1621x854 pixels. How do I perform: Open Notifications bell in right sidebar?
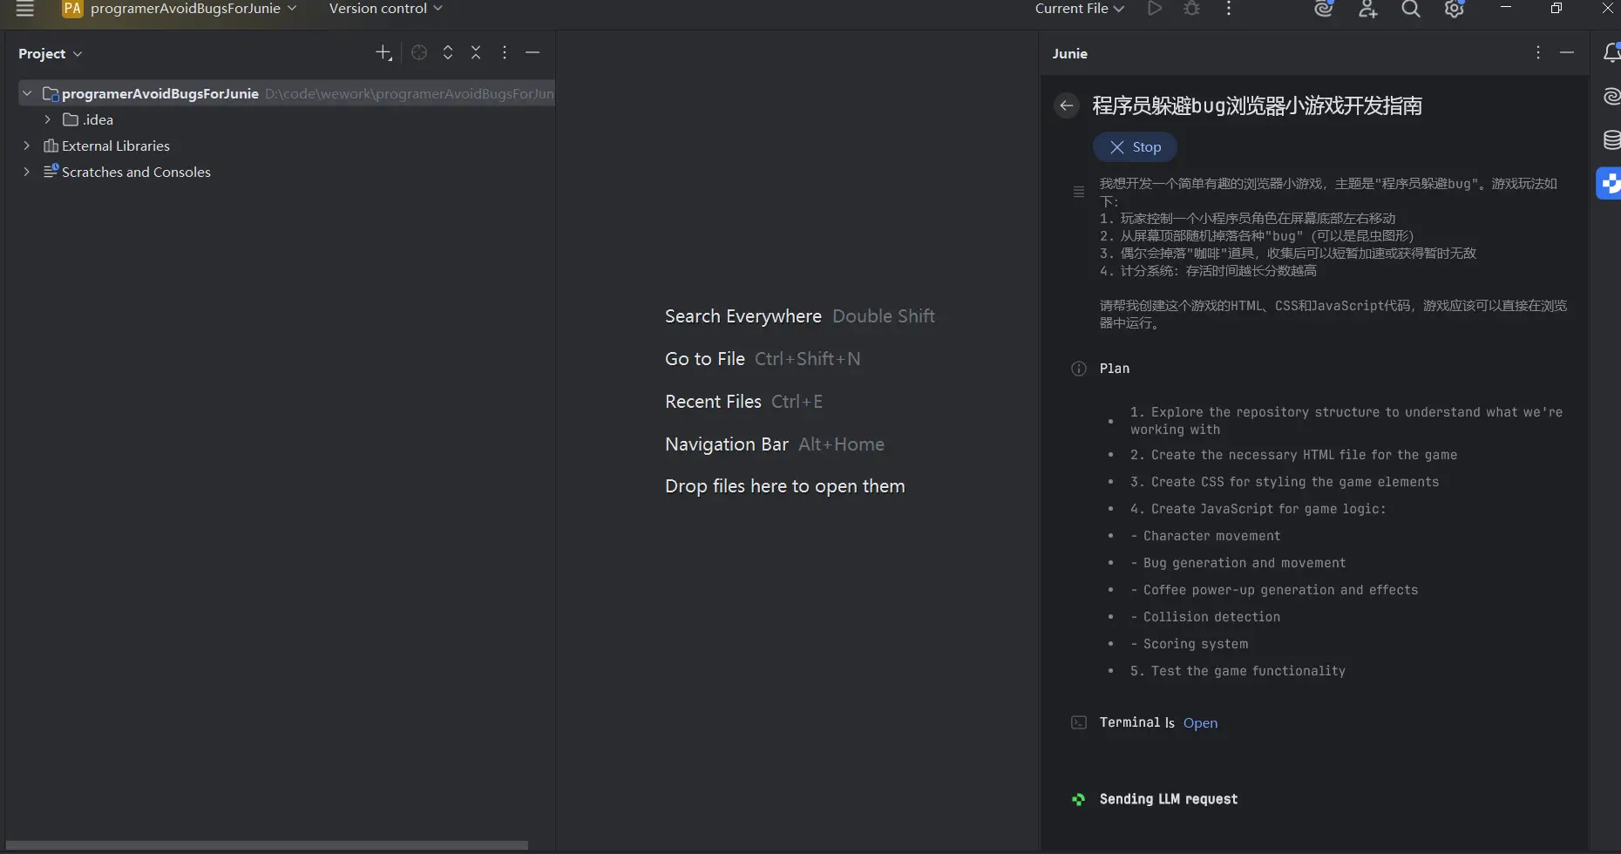click(x=1611, y=53)
